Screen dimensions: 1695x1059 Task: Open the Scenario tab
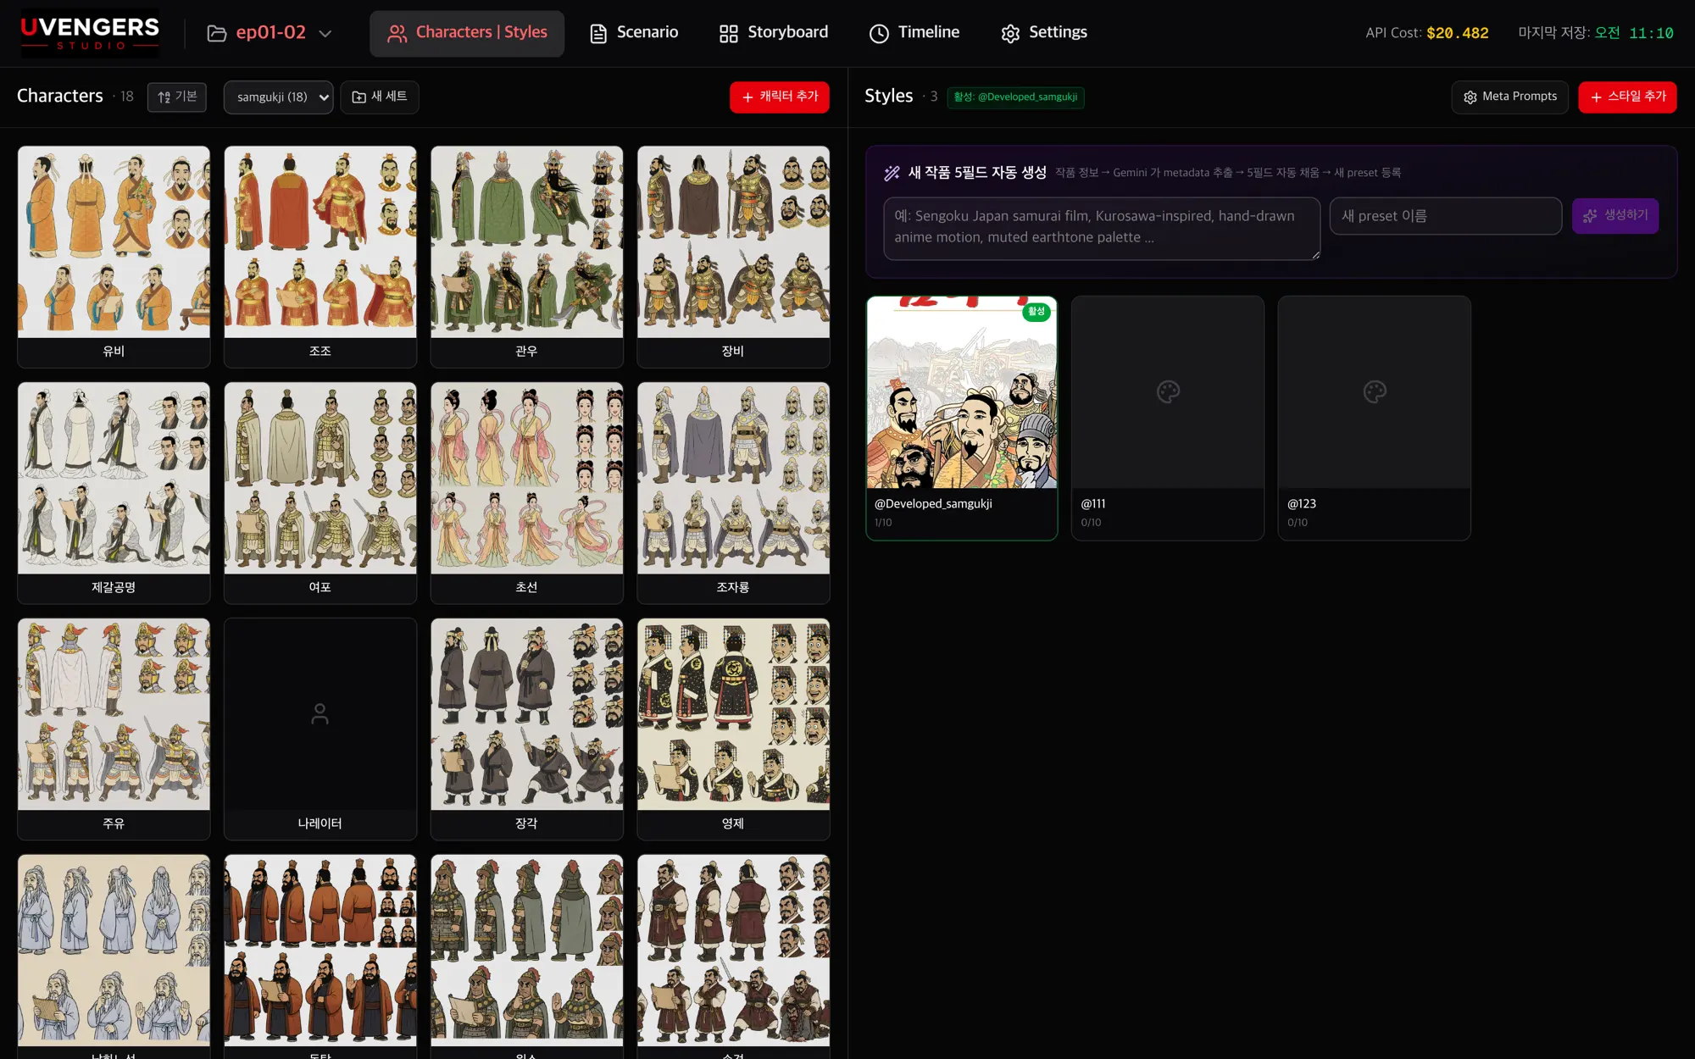pyautogui.click(x=634, y=33)
